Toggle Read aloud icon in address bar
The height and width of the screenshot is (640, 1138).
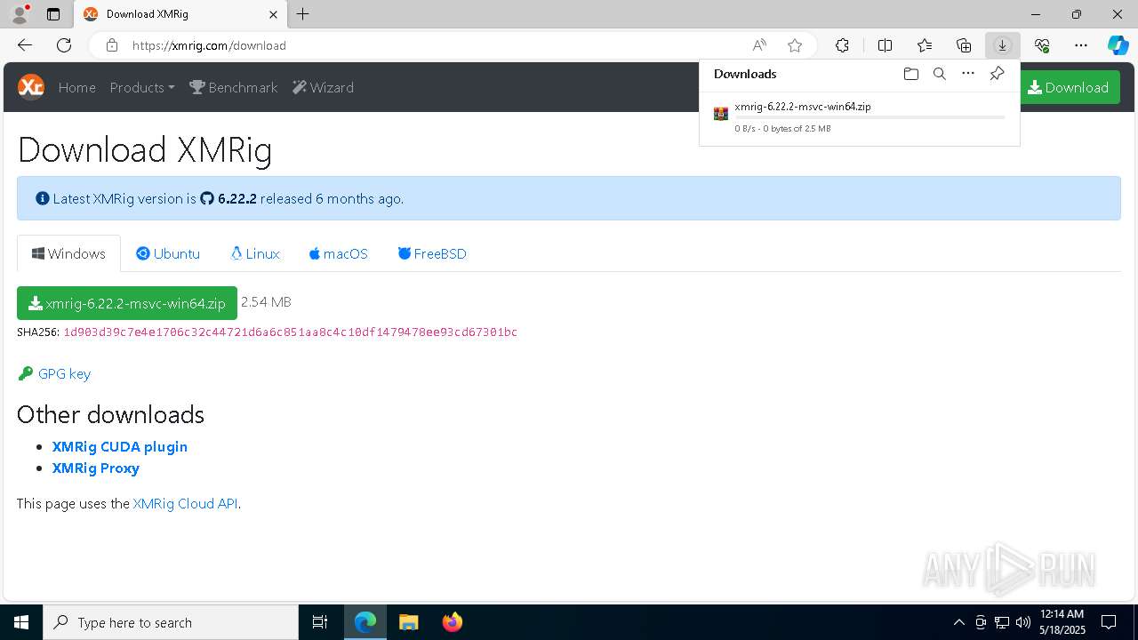coord(759,45)
